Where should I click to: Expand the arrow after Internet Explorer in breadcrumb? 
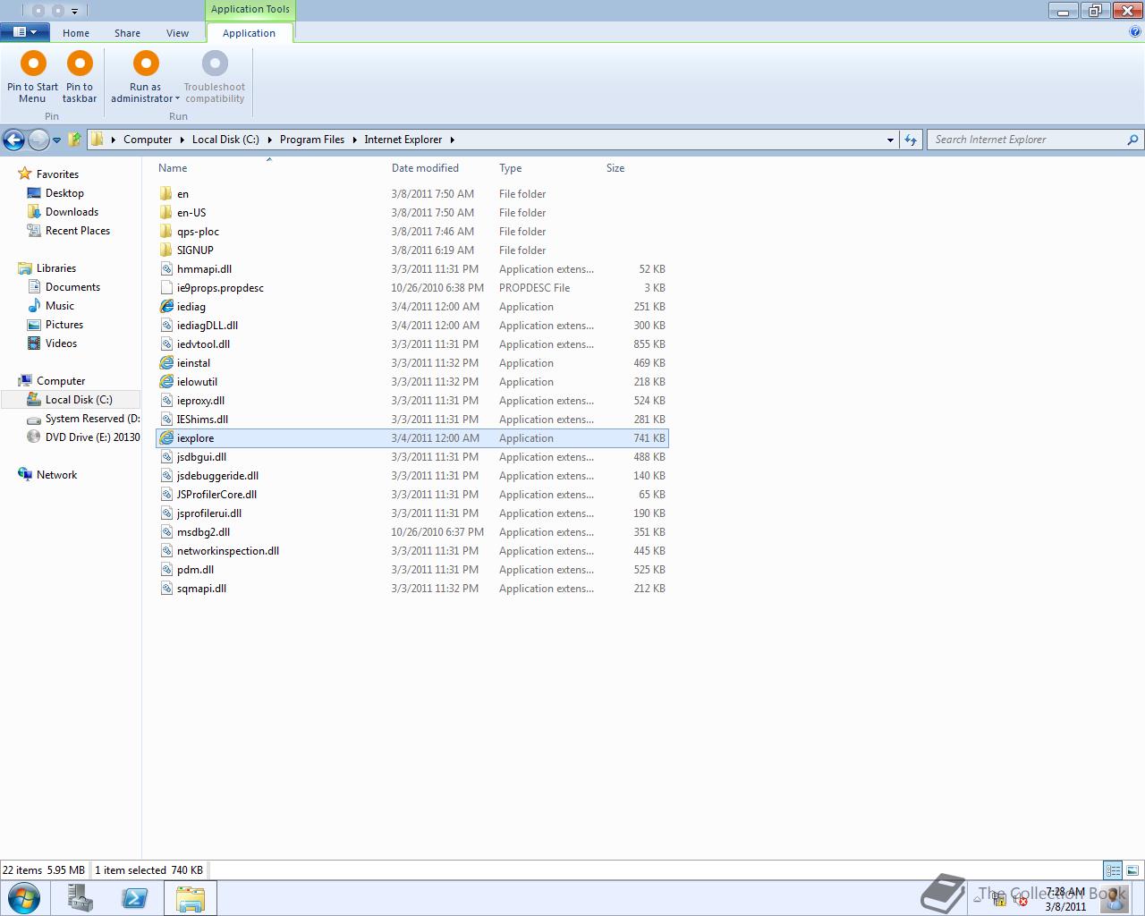[453, 140]
